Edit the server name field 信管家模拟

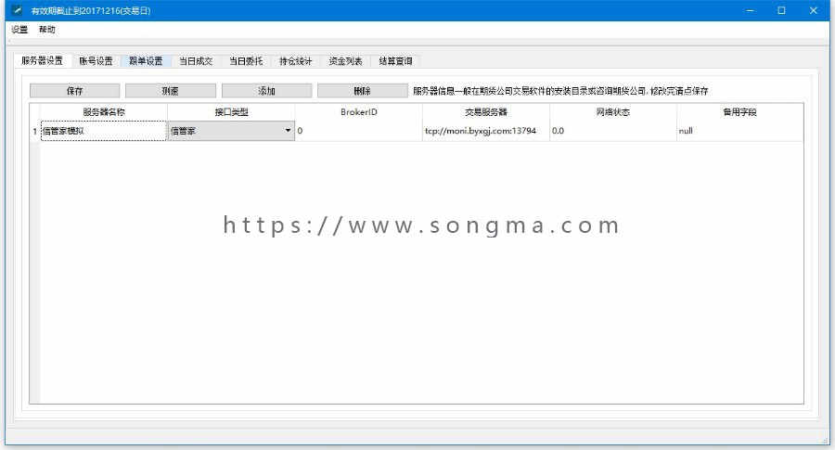104,131
